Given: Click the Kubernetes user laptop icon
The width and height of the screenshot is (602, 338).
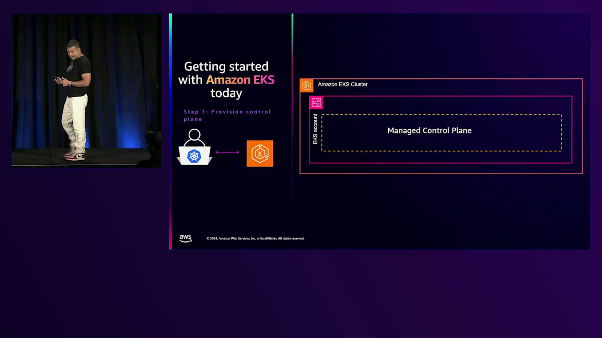Looking at the screenshot, I should pyautogui.click(x=195, y=148).
